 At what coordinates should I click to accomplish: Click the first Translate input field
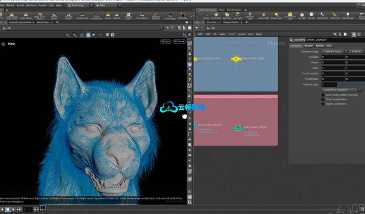pyautogui.click(x=333, y=57)
